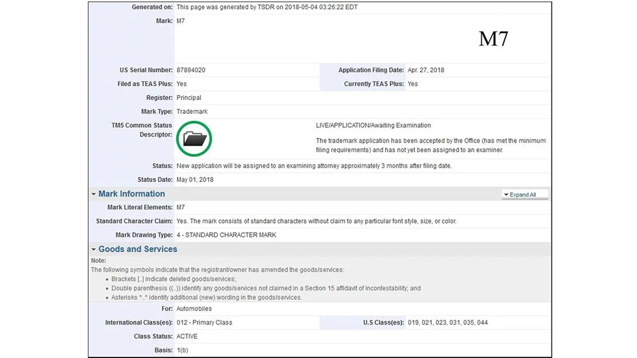Click the Basis value 1(b)
The image size is (637, 358).
tap(182, 350)
